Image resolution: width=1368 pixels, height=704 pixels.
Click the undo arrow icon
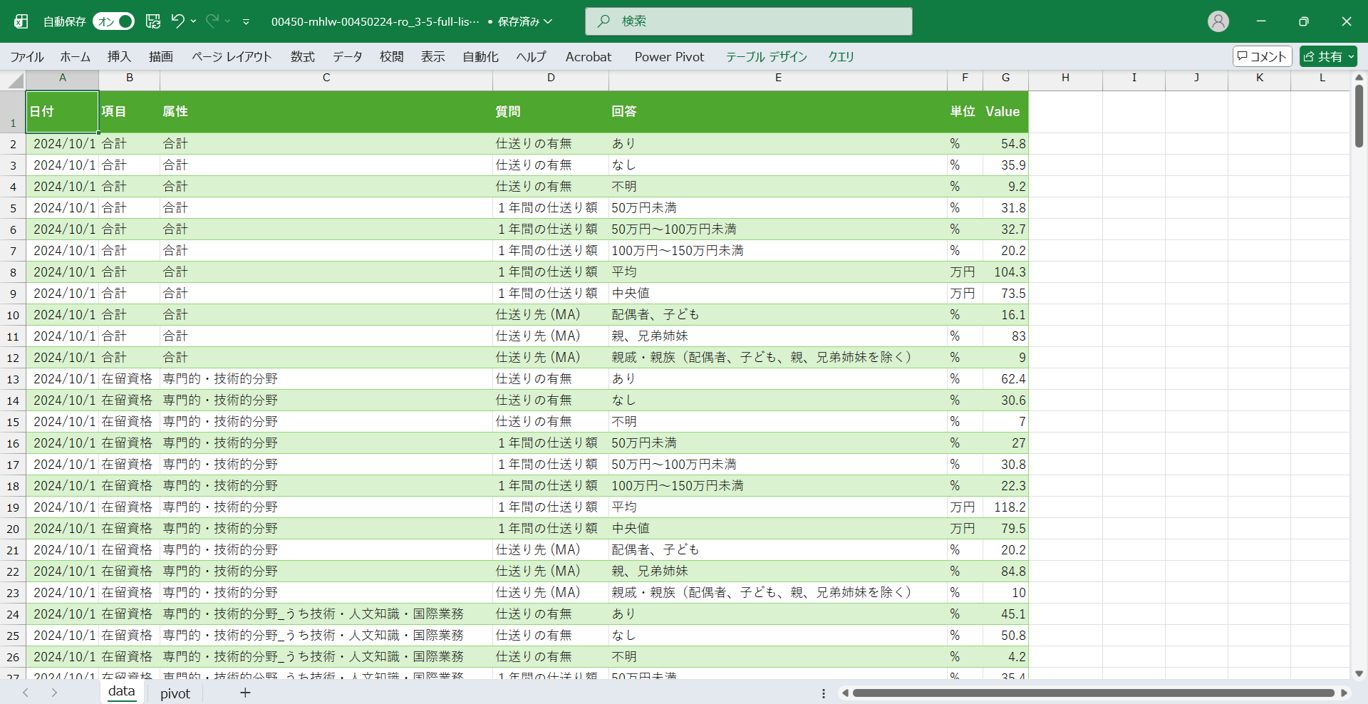[x=178, y=21]
